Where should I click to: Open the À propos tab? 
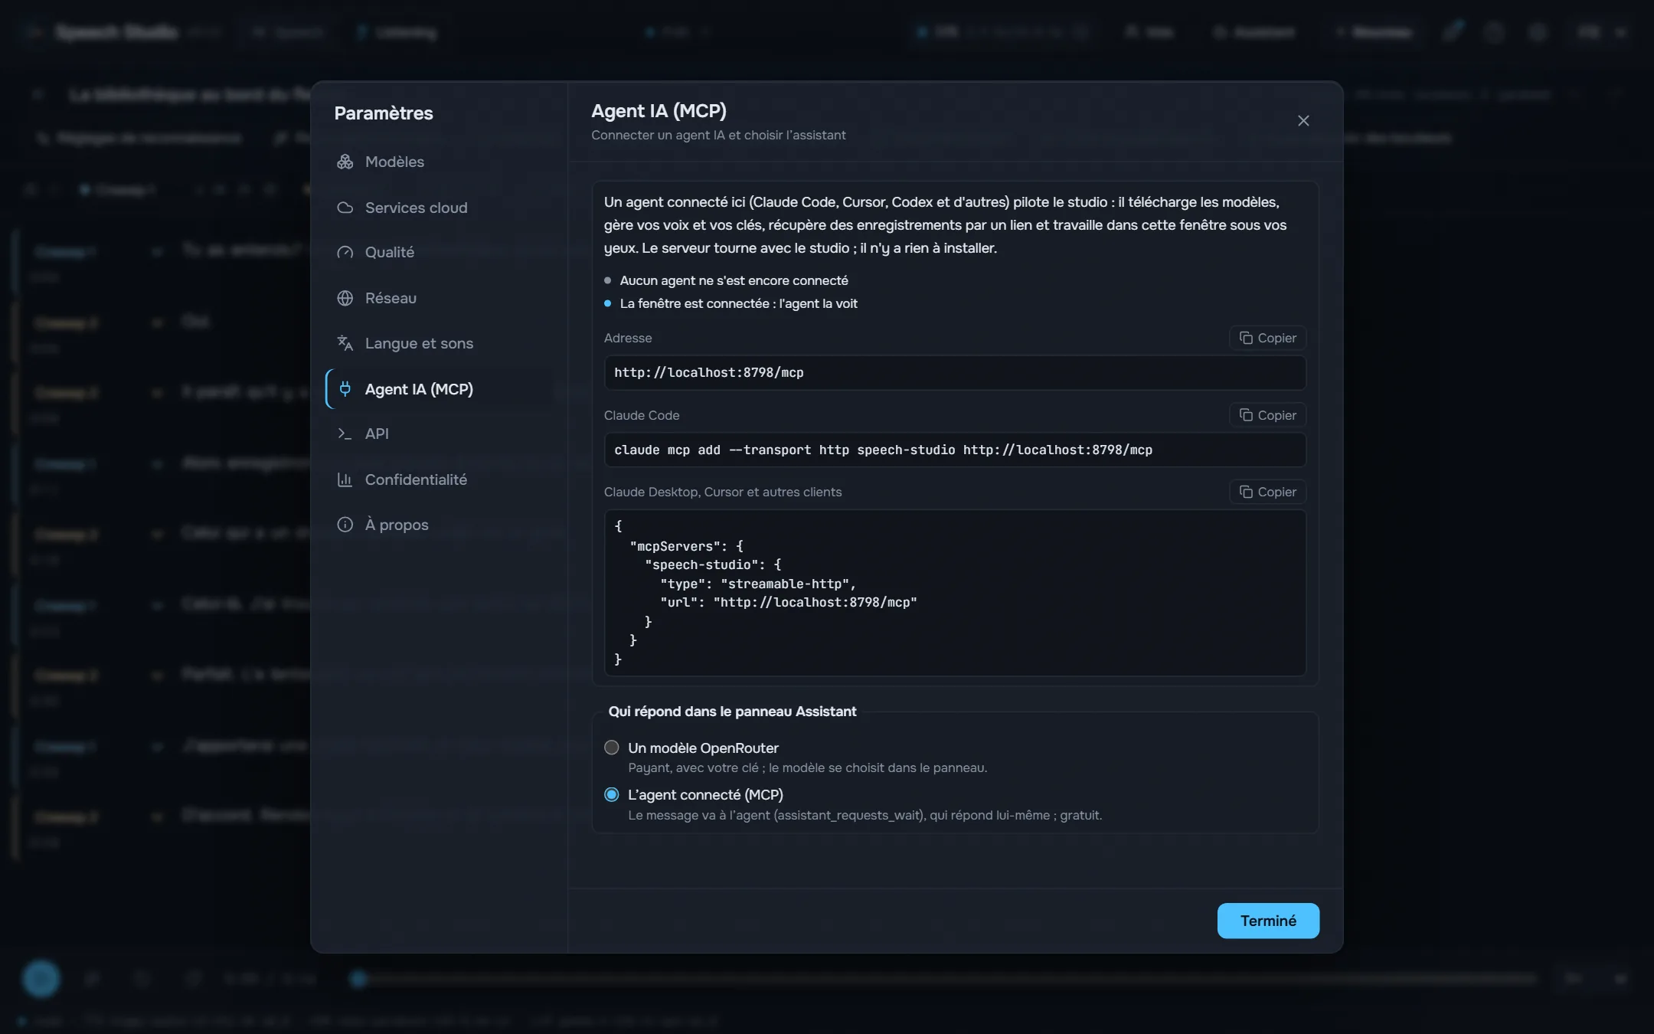click(439, 525)
